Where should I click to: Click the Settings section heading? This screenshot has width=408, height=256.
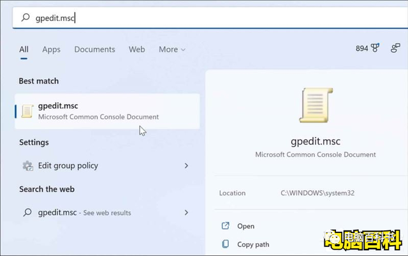(34, 142)
